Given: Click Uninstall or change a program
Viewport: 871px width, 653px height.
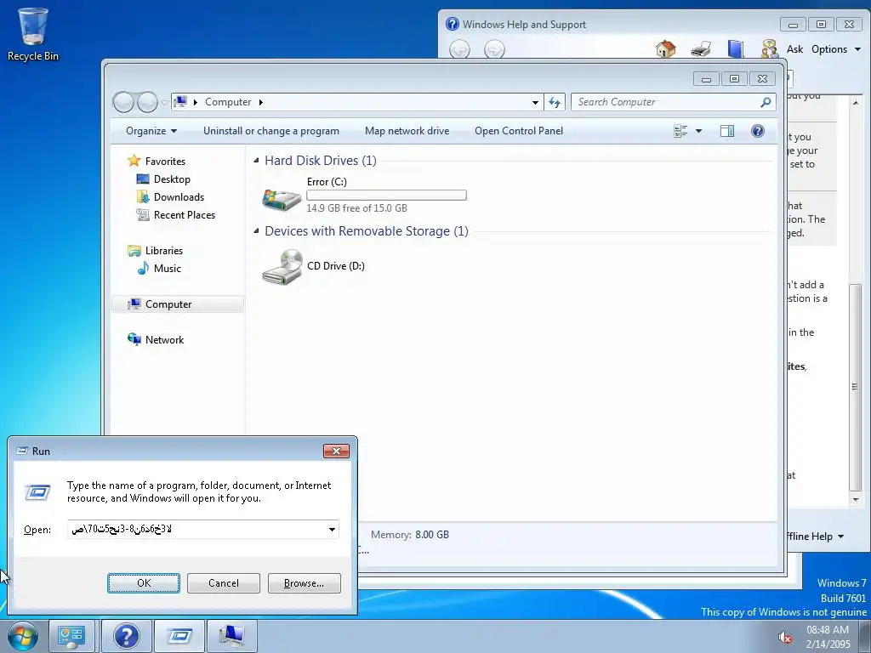Looking at the screenshot, I should [271, 131].
